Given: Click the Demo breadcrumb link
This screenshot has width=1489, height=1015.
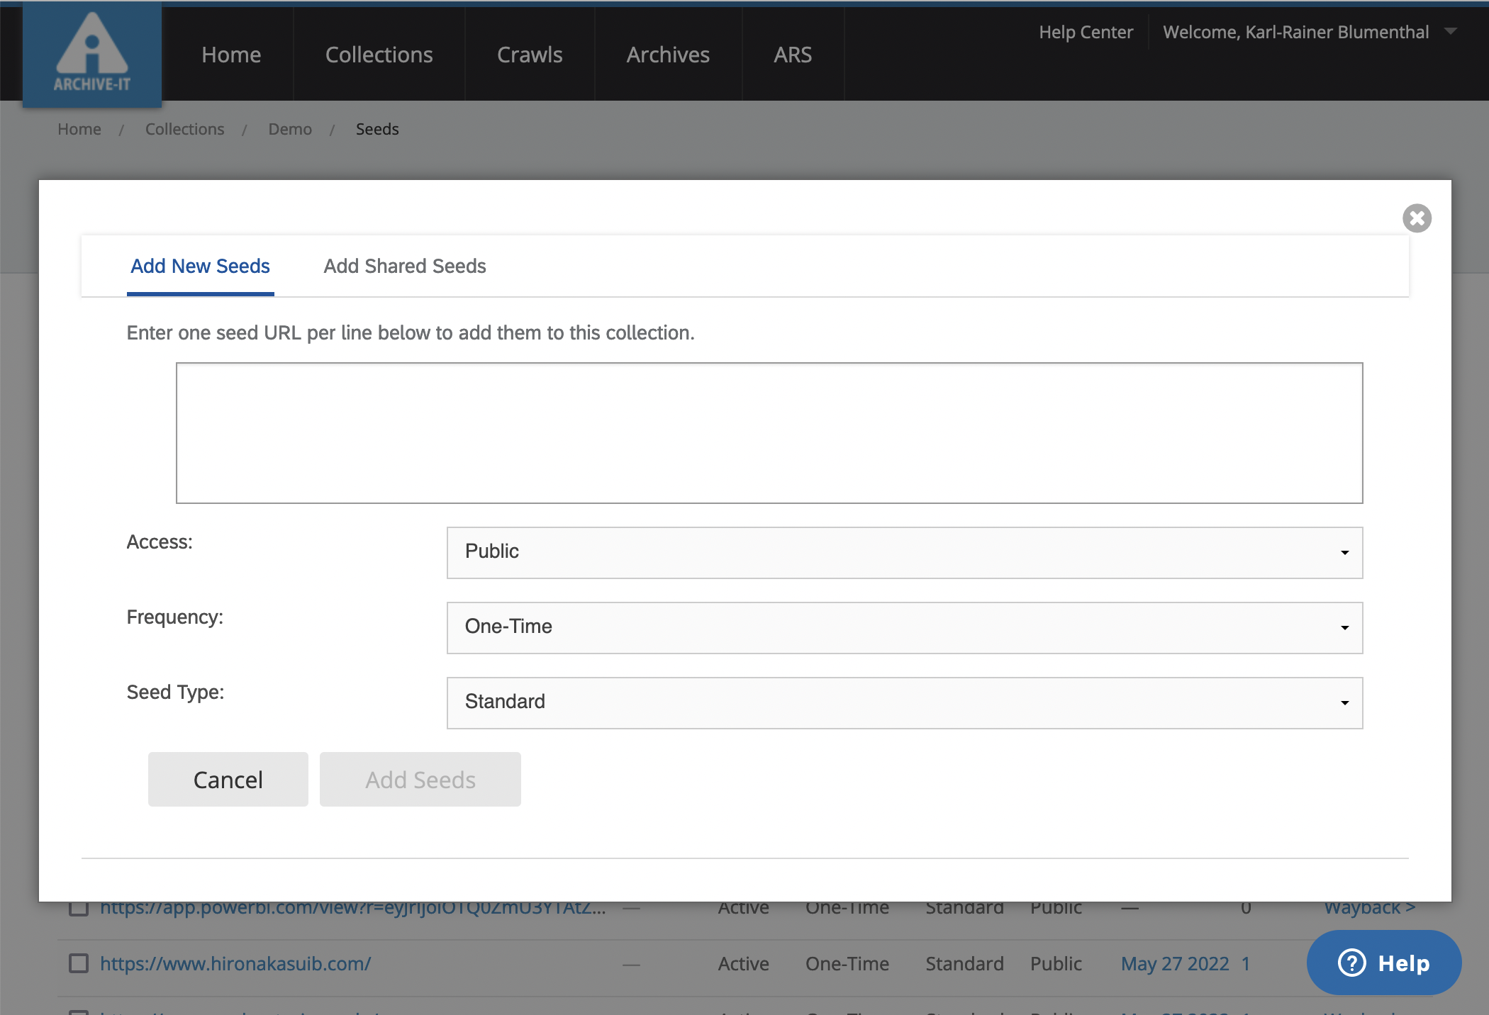Looking at the screenshot, I should coord(289,129).
